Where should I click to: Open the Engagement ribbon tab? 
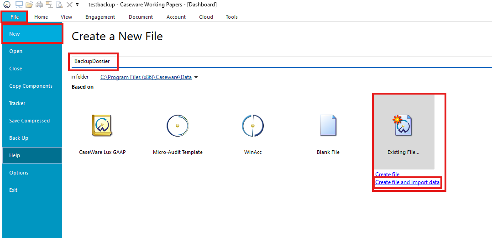100,17
